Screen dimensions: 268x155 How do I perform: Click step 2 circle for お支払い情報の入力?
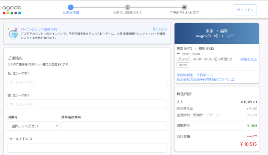pyautogui.click(x=127, y=7)
